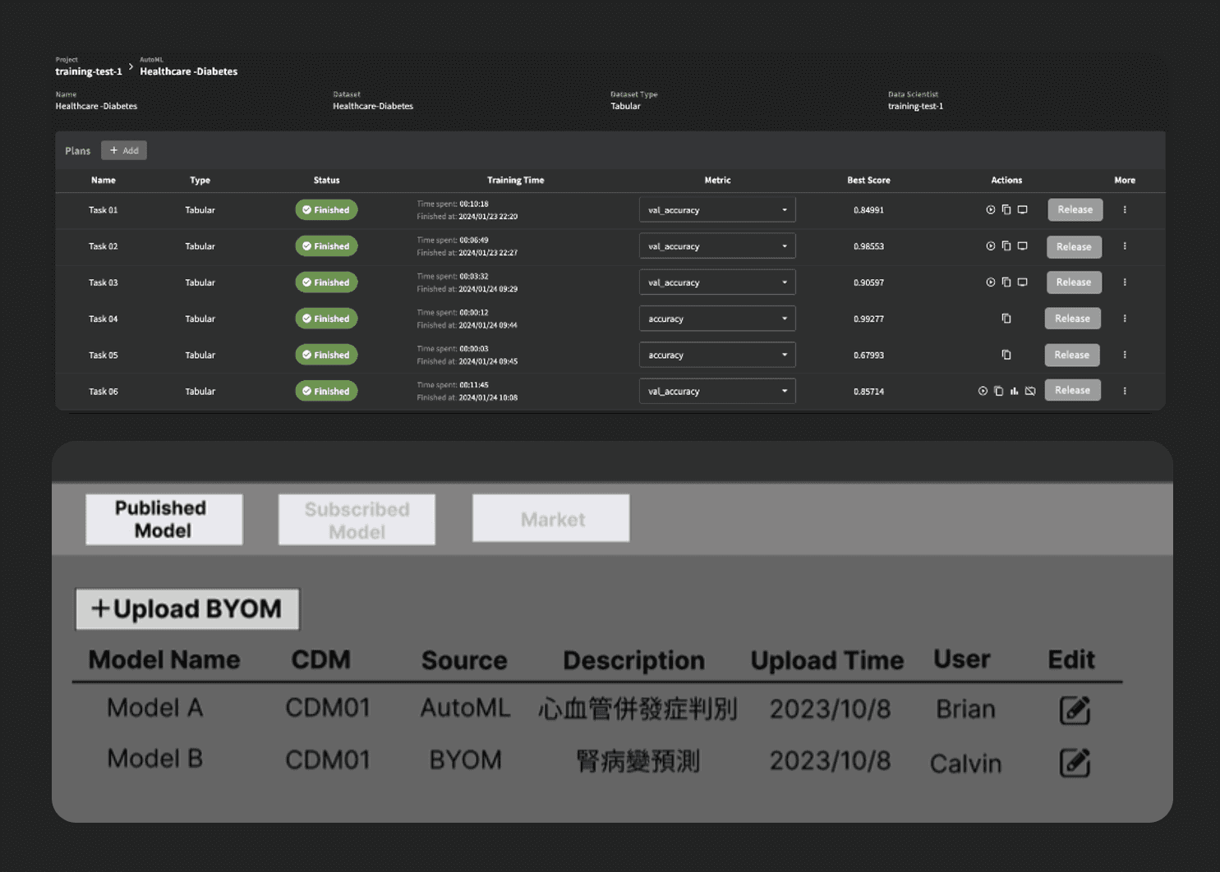Viewport: 1220px width, 872px height.
Task: Open the bar chart icon for Task 06
Action: click(1015, 392)
